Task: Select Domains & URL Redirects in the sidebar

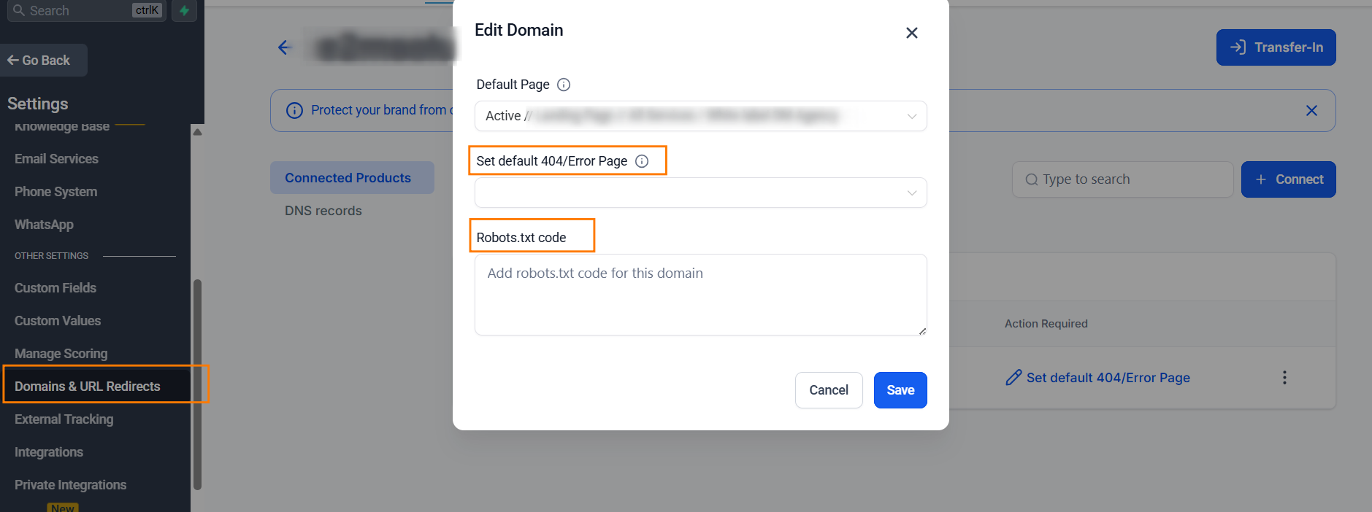Action: pos(87,386)
